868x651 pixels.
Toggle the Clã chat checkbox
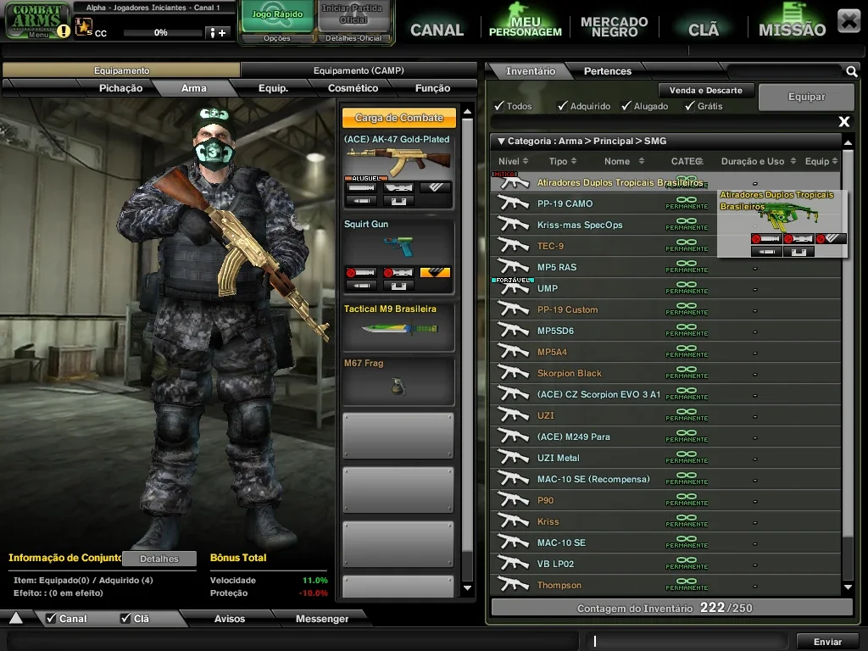pyautogui.click(x=125, y=618)
